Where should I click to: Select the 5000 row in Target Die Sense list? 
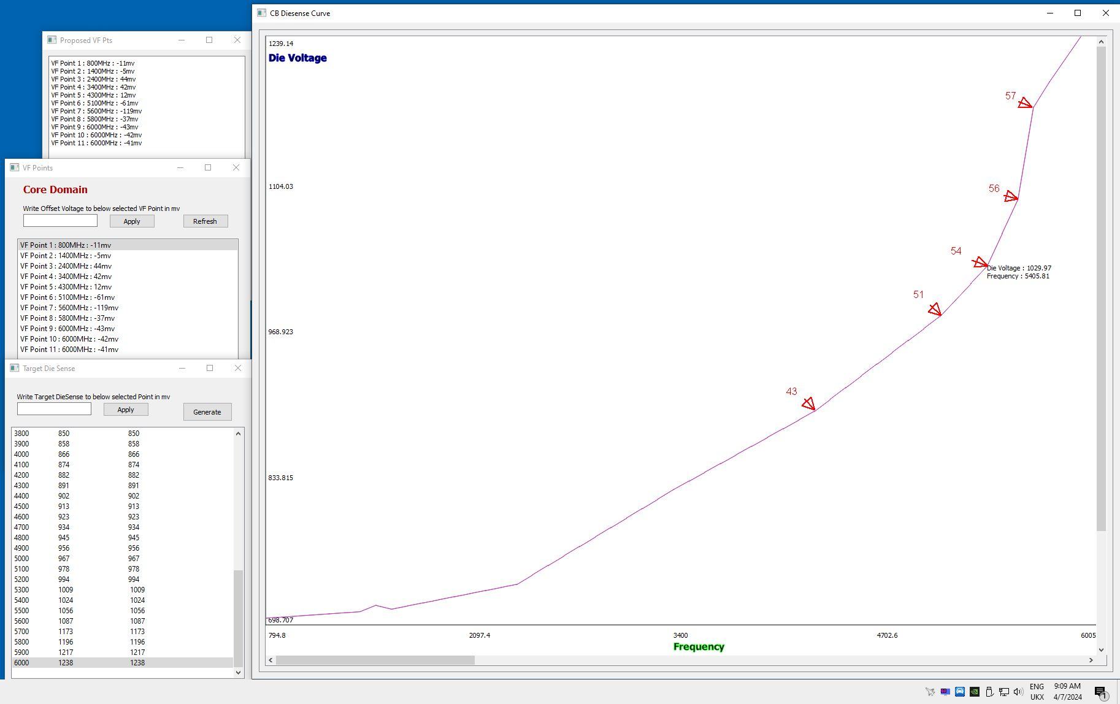(123, 559)
